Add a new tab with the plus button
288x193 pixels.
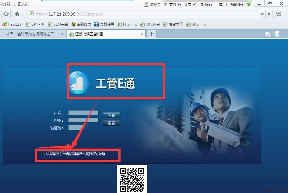pyautogui.click(x=152, y=34)
